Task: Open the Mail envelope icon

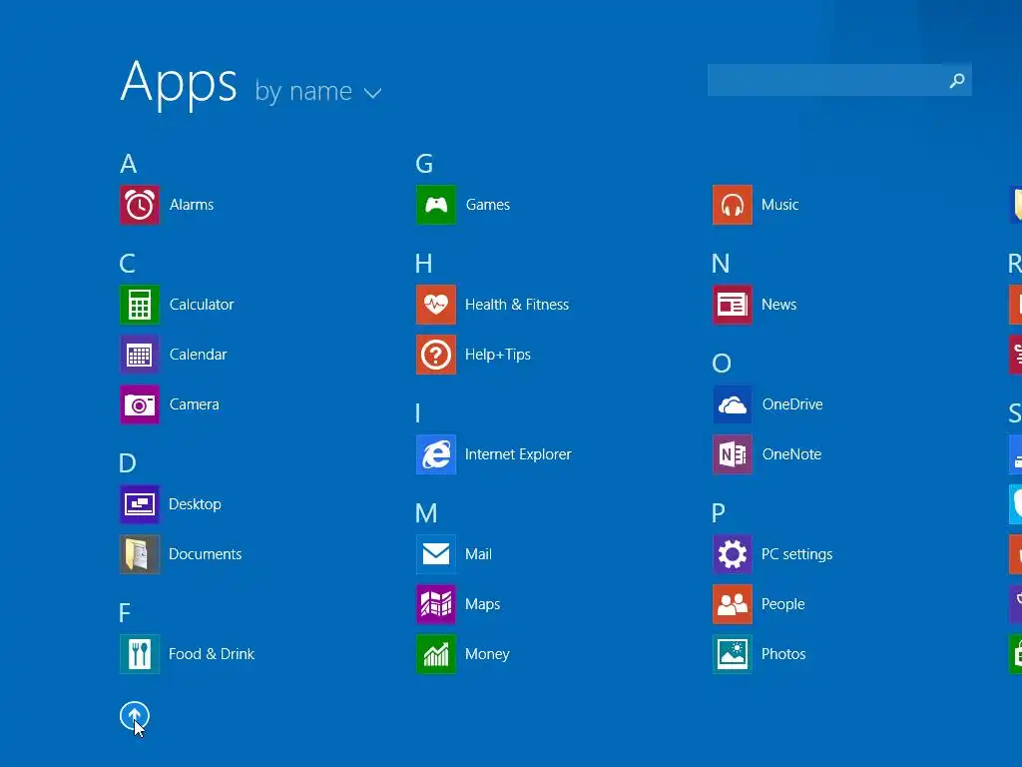Action: tap(436, 554)
